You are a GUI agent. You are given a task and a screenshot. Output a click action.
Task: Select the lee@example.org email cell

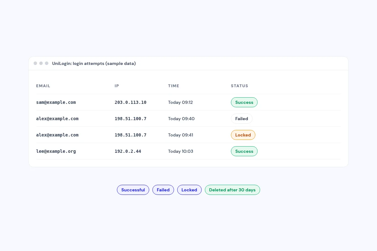coord(56,151)
